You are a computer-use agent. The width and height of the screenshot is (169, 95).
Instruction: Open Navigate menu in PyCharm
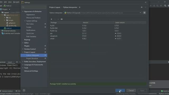(16, 2)
